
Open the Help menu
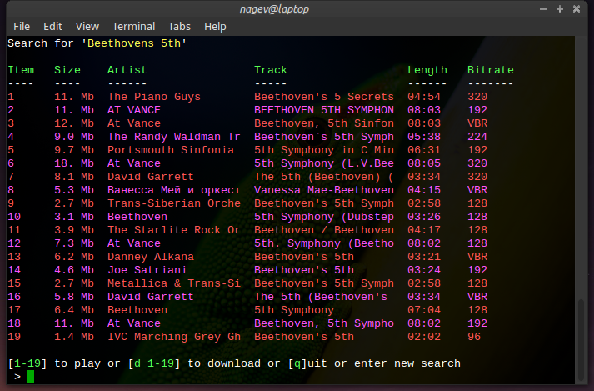pos(215,26)
